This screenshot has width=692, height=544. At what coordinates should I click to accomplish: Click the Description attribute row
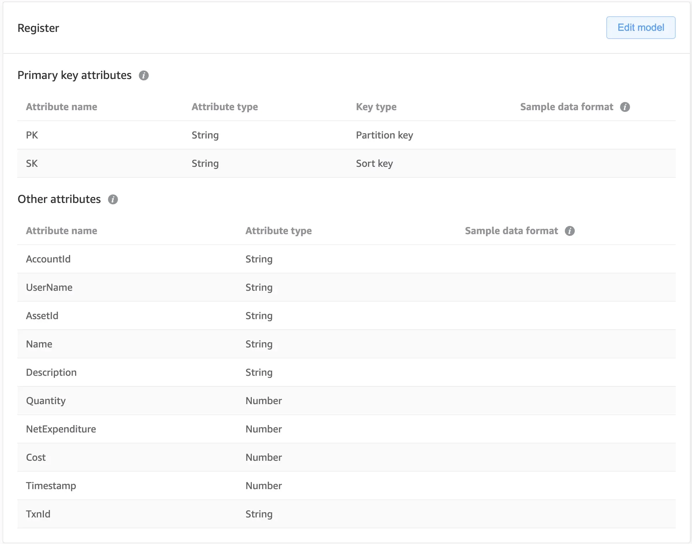(x=346, y=373)
